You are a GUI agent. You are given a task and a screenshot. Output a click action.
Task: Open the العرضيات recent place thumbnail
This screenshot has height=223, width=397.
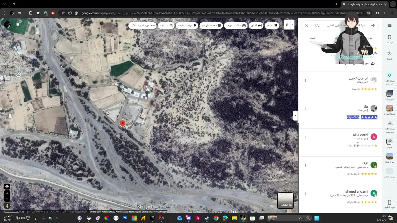389,93
